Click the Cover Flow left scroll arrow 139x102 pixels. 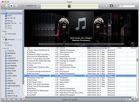point(39,44)
